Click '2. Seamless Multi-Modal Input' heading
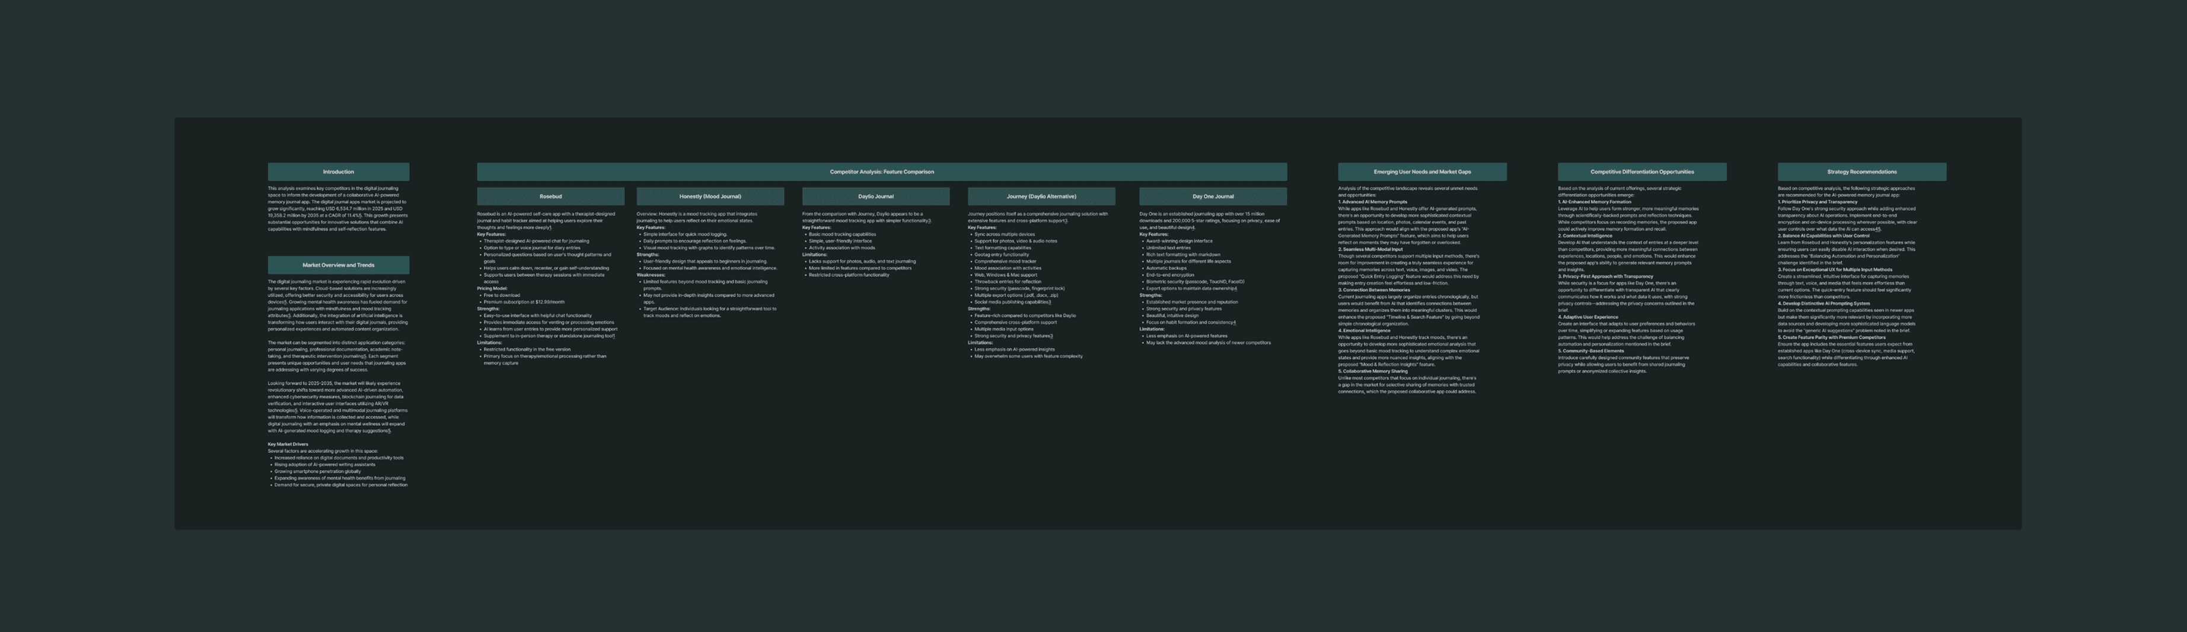The width and height of the screenshot is (2187, 632). point(1370,250)
